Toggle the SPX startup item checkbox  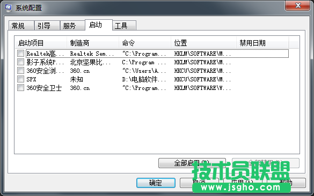[x=20, y=79]
